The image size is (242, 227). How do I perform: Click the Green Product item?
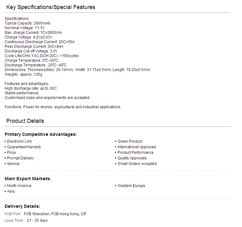(x=130, y=141)
